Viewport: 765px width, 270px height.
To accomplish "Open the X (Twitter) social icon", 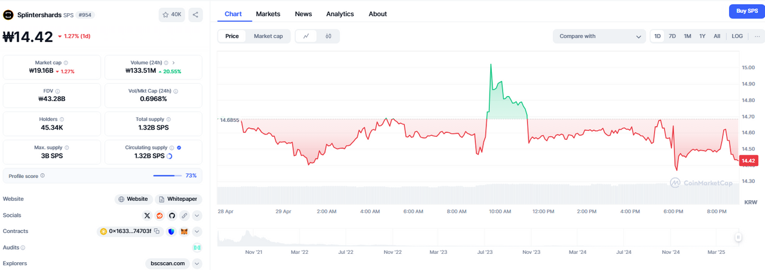I will click(147, 216).
